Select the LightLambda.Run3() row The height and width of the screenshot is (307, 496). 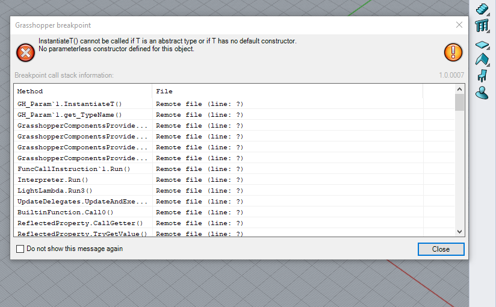tap(234, 191)
